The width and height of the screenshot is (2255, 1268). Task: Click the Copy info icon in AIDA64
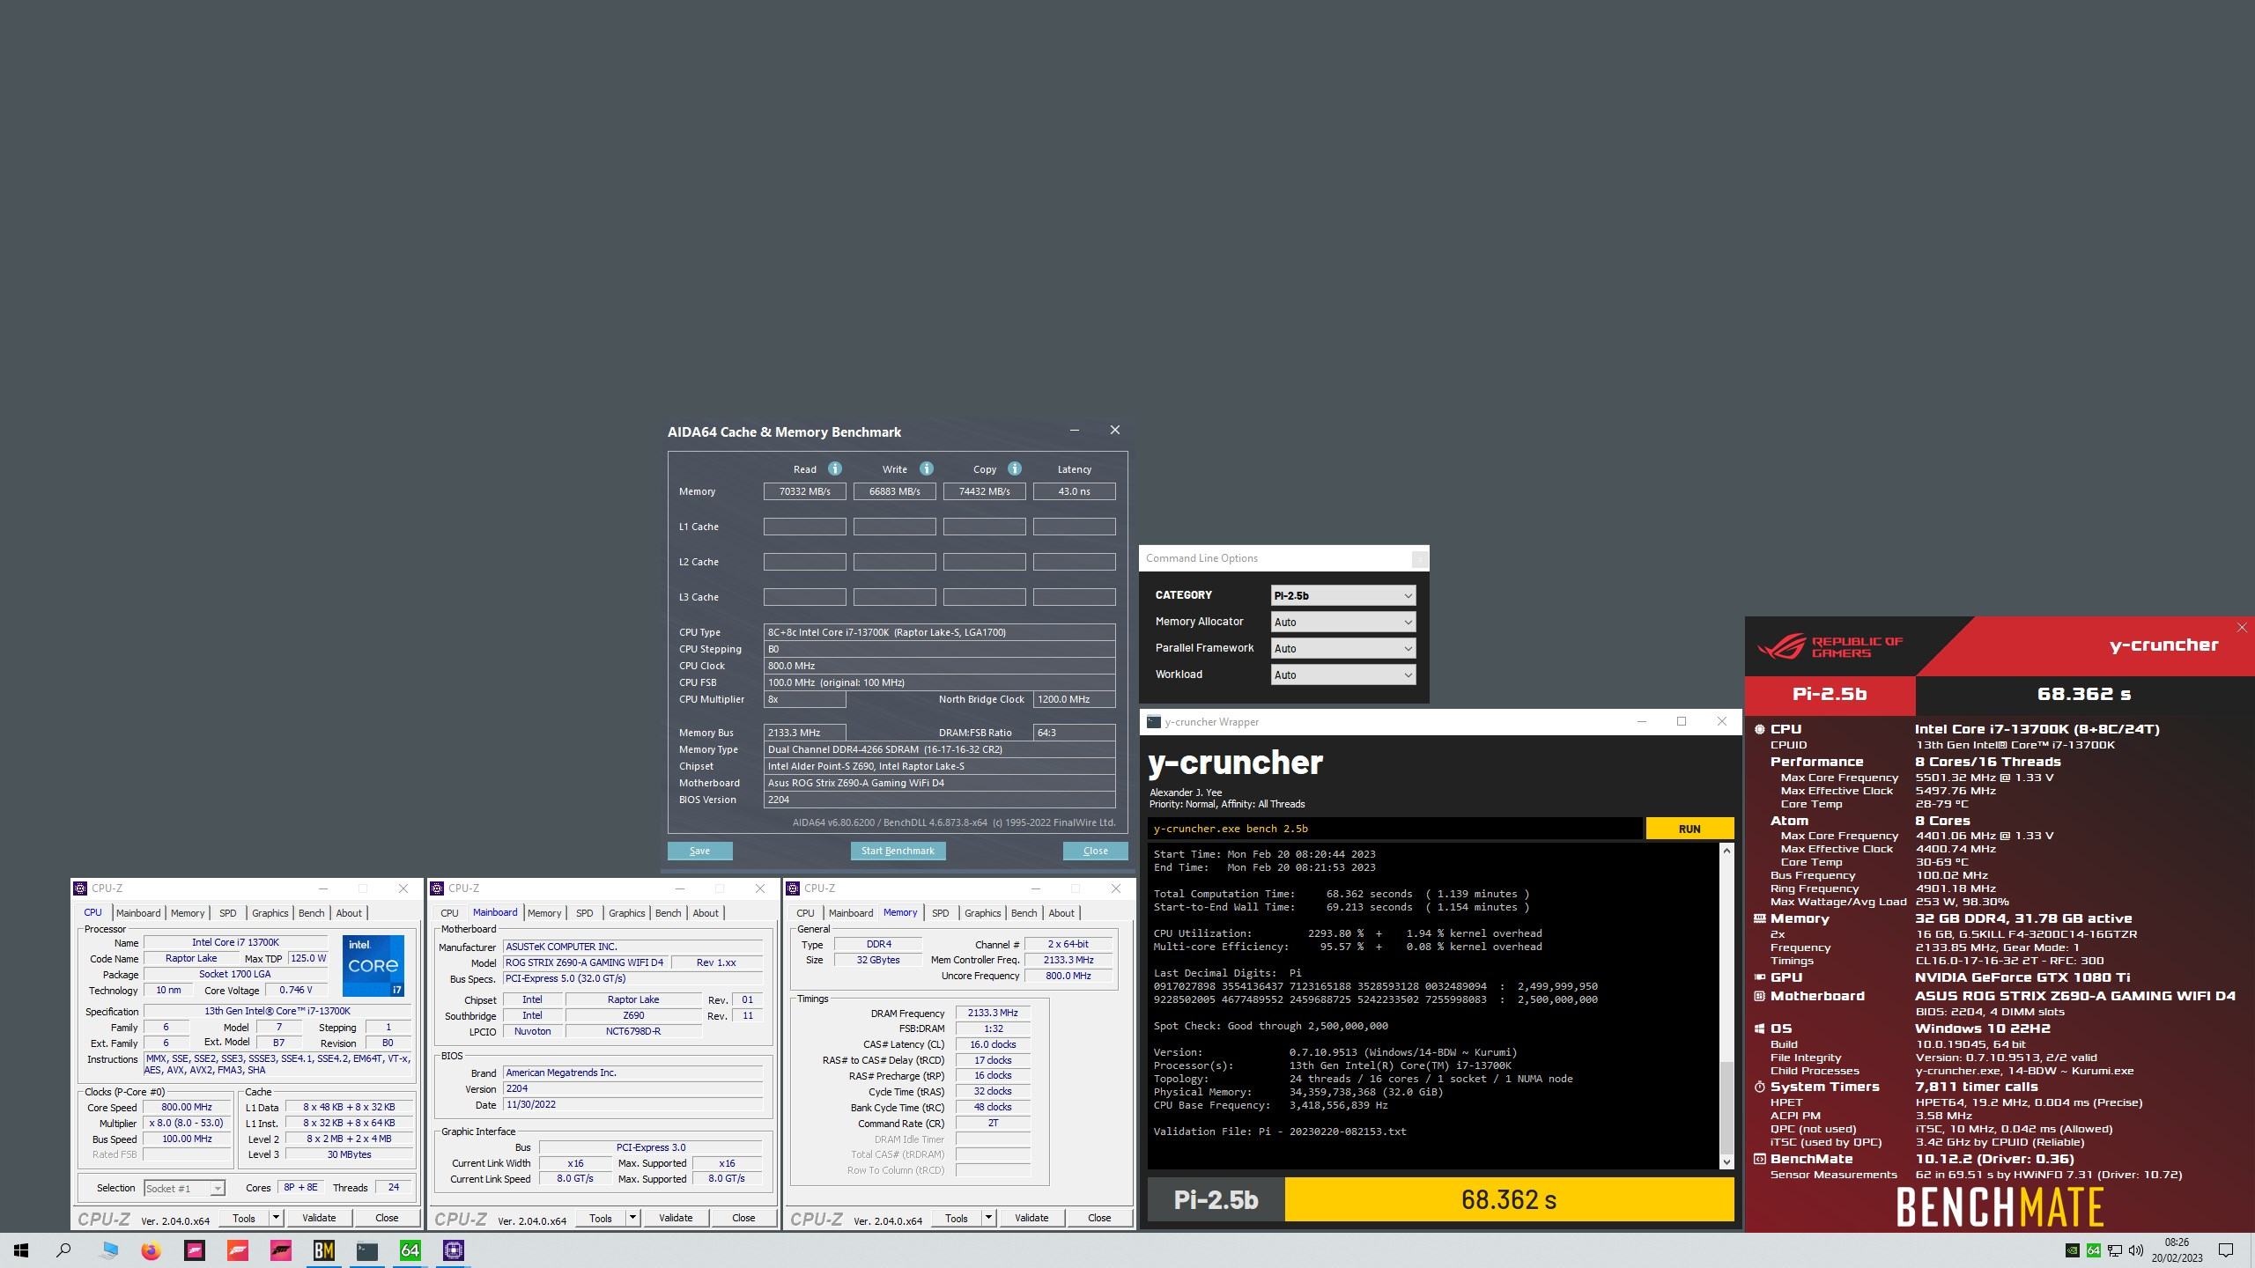coord(1015,468)
